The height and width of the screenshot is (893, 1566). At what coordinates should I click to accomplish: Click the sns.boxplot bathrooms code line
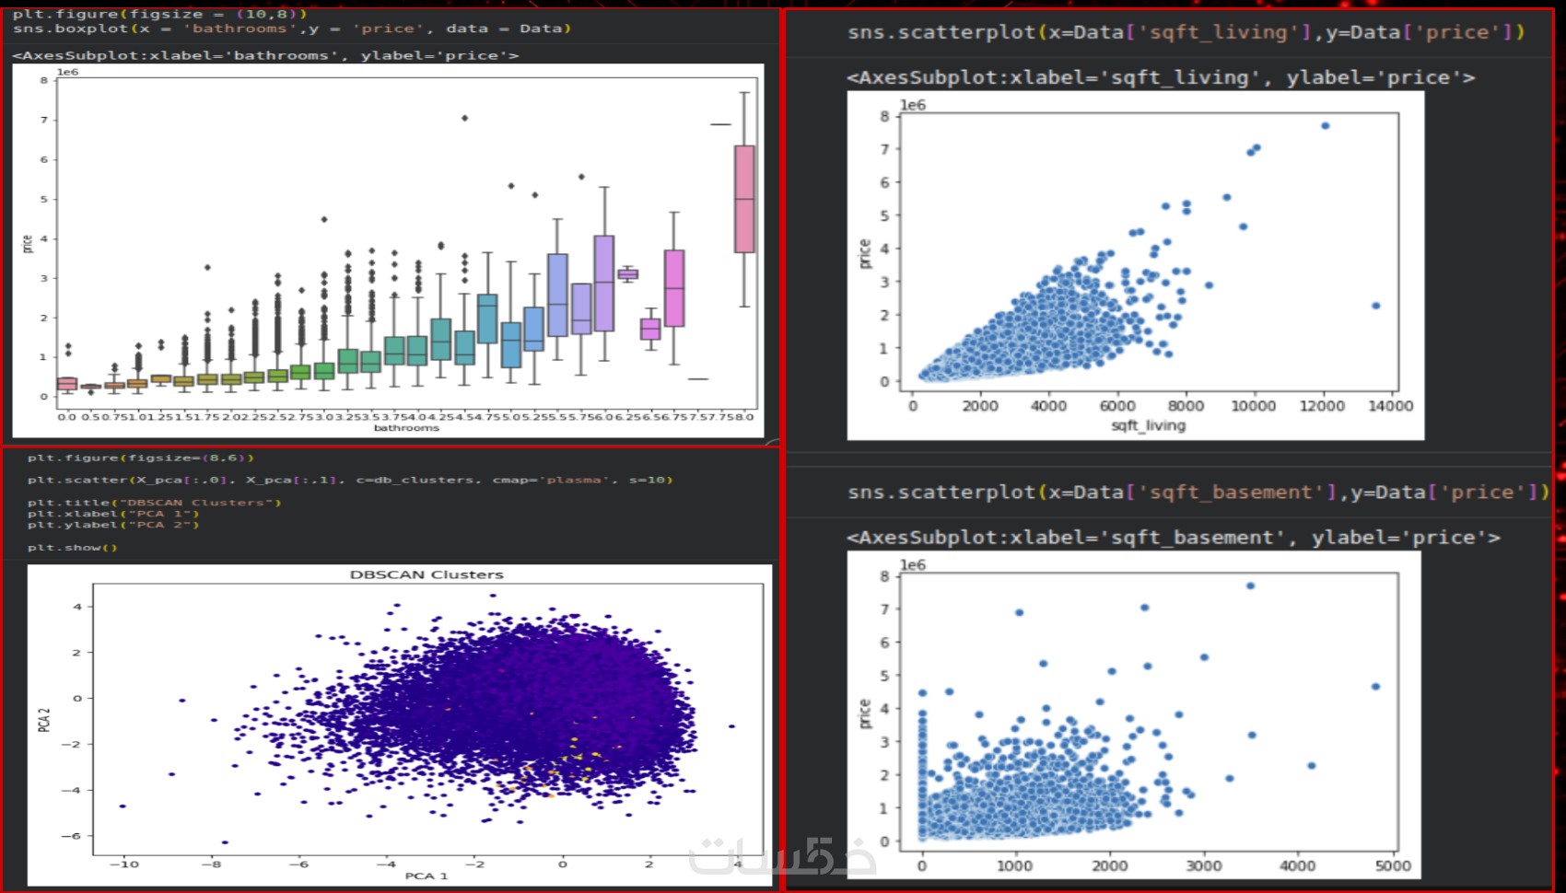tap(292, 29)
